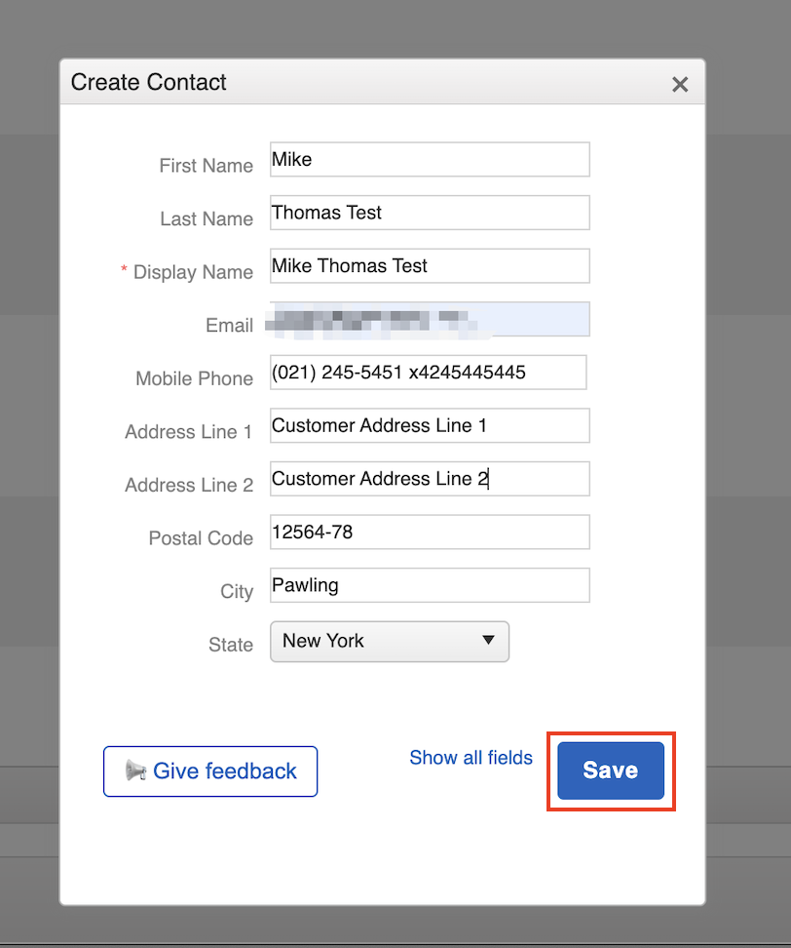Click the Create Contact title bar
The image size is (791, 948).
148,83
